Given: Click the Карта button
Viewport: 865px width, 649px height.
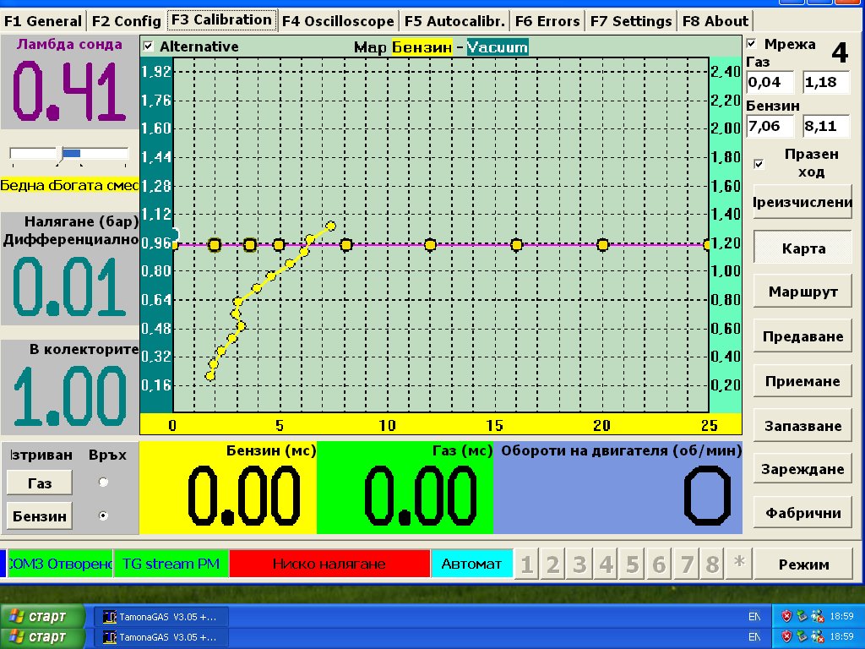Looking at the screenshot, I should coord(803,248).
